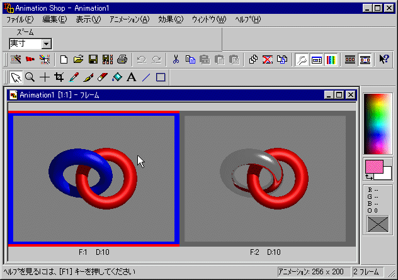Click the F:1 D:10 frame label
The width and height of the screenshot is (398, 280).
point(94,252)
